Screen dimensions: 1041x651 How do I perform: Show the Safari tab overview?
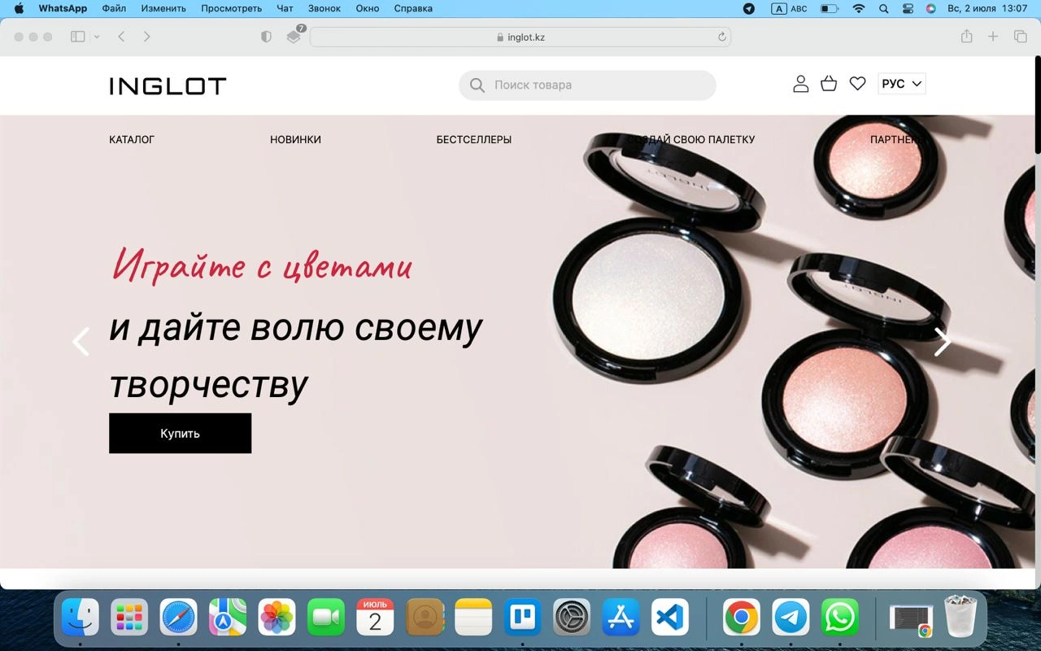click(1020, 37)
